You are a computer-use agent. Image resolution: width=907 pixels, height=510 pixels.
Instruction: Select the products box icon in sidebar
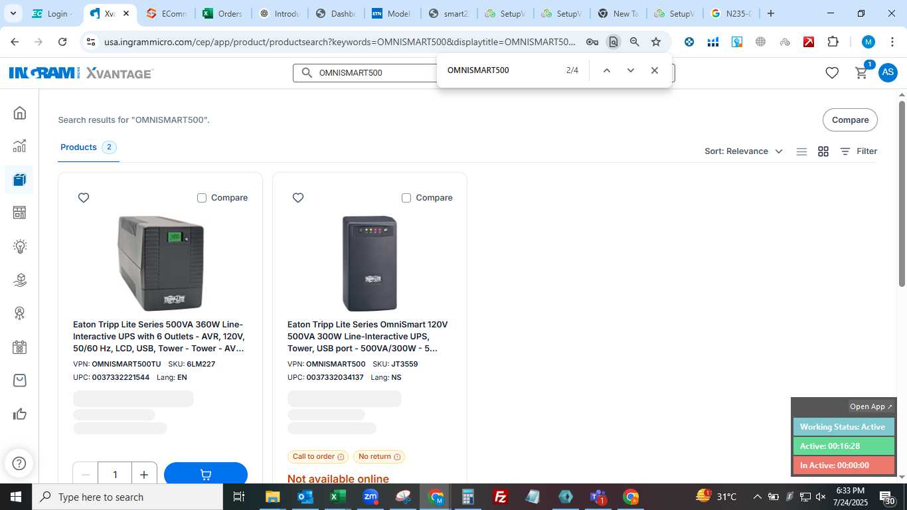[x=19, y=179]
